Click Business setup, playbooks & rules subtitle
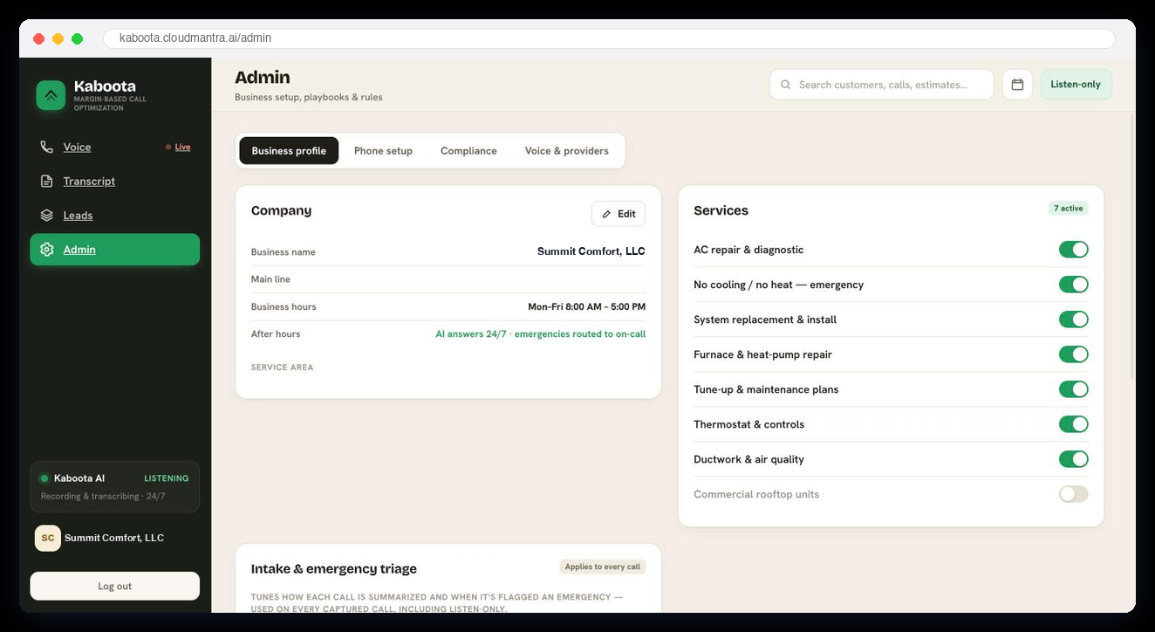This screenshot has height=632, width=1155. pos(309,97)
